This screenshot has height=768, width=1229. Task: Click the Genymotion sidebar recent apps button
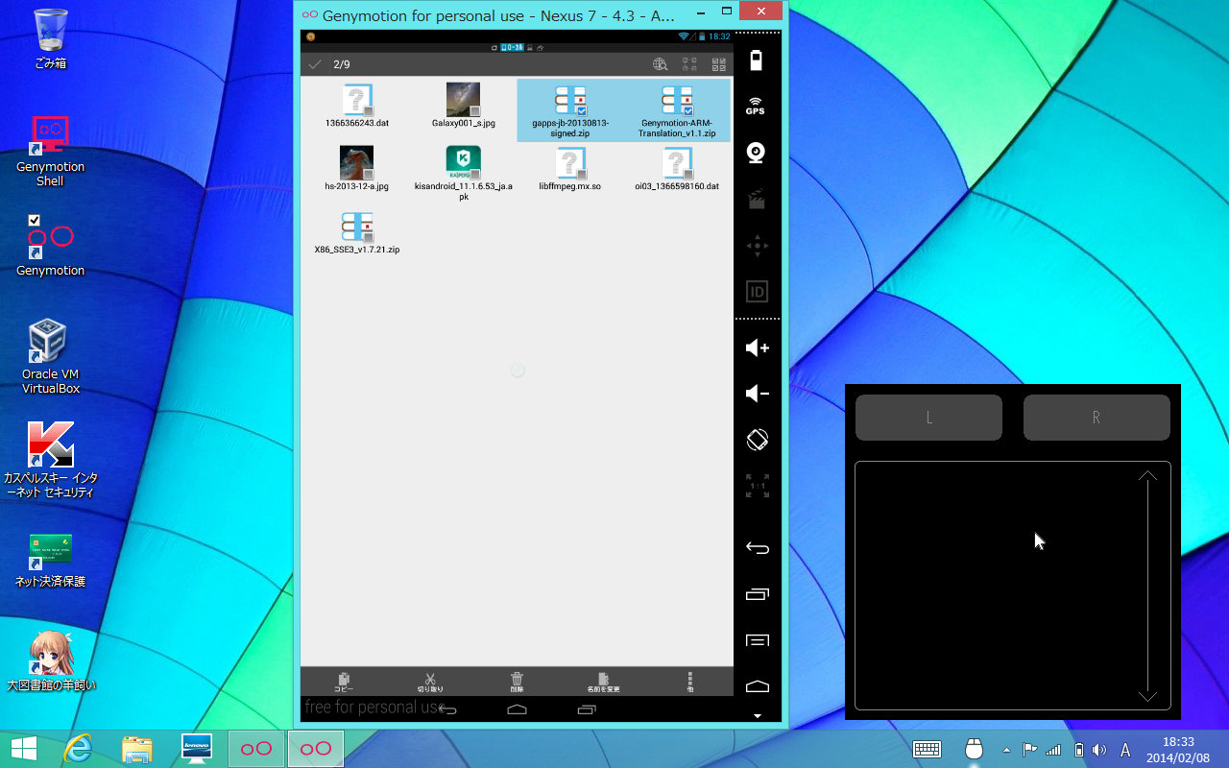click(x=757, y=594)
